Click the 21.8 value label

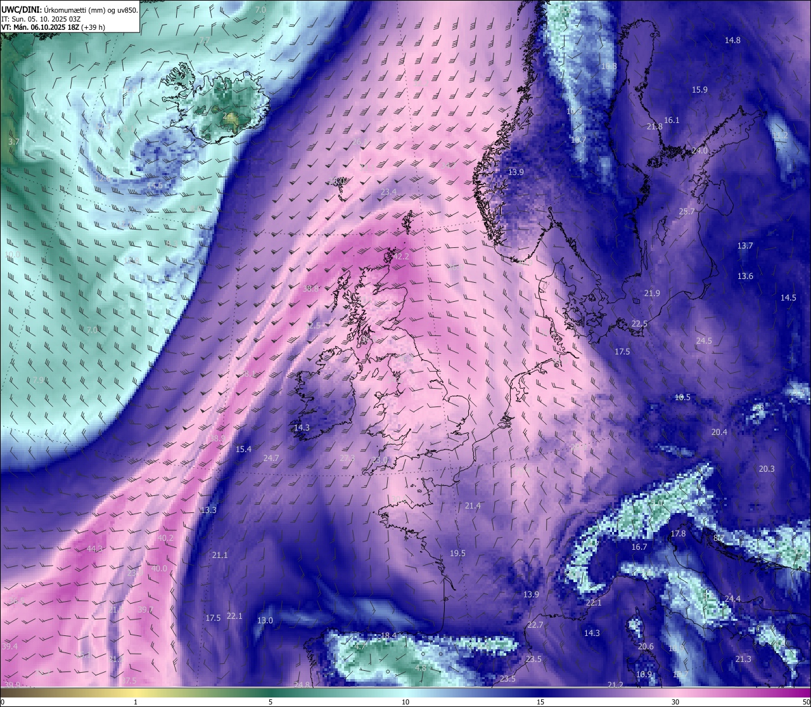[x=655, y=126]
